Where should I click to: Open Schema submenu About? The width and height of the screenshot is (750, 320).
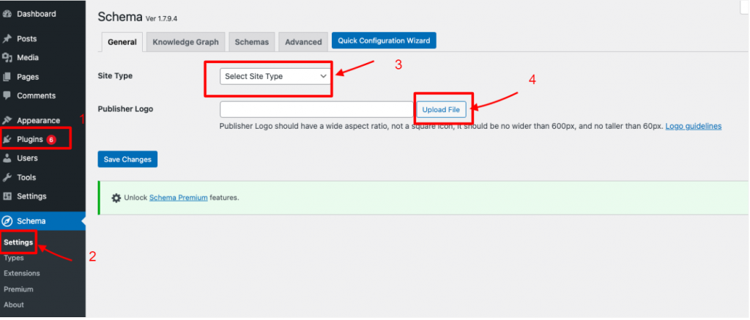[13, 305]
